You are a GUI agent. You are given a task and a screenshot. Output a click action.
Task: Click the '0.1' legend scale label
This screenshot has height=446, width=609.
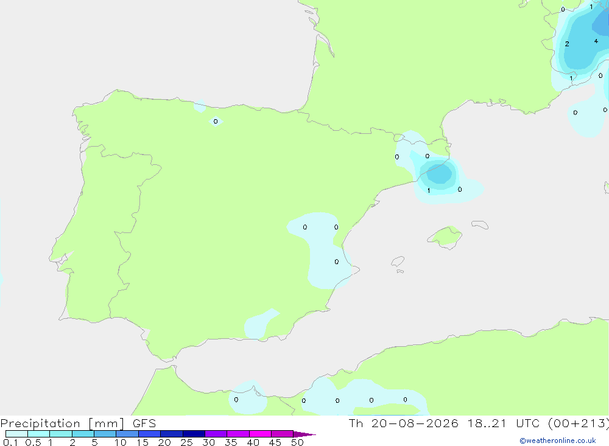pyautogui.click(x=10, y=442)
